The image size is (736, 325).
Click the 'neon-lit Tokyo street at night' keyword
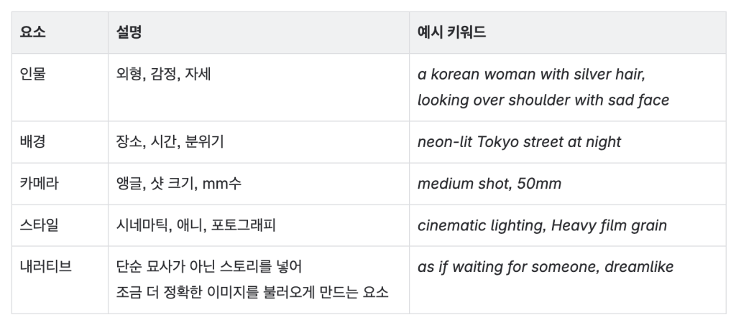point(519,141)
